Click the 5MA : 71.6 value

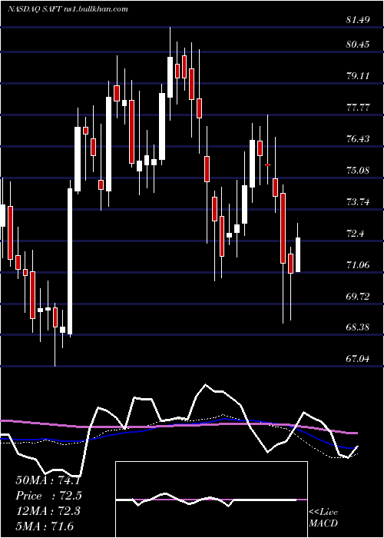tap(45, 526)
